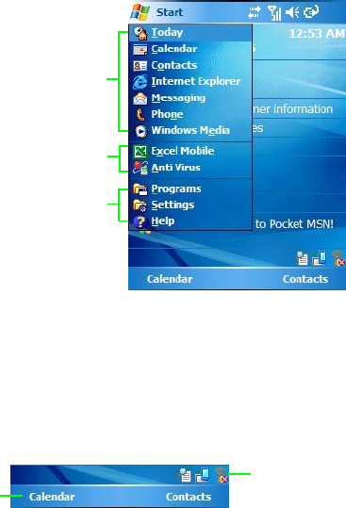Tap the Phone handset icon
Screen dimensions: 346x508
[x=140, y=115]
